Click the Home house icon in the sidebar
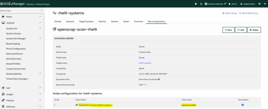 pyautogui.click(x=3, y=17)
